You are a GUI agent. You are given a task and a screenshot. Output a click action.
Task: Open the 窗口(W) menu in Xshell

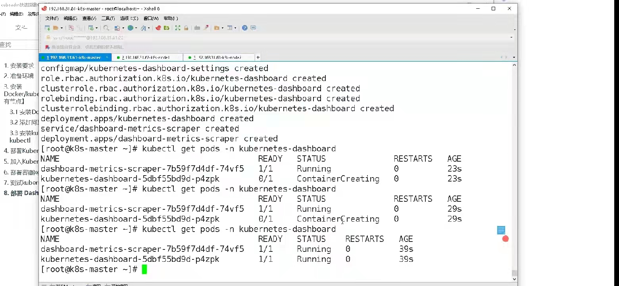151,18
